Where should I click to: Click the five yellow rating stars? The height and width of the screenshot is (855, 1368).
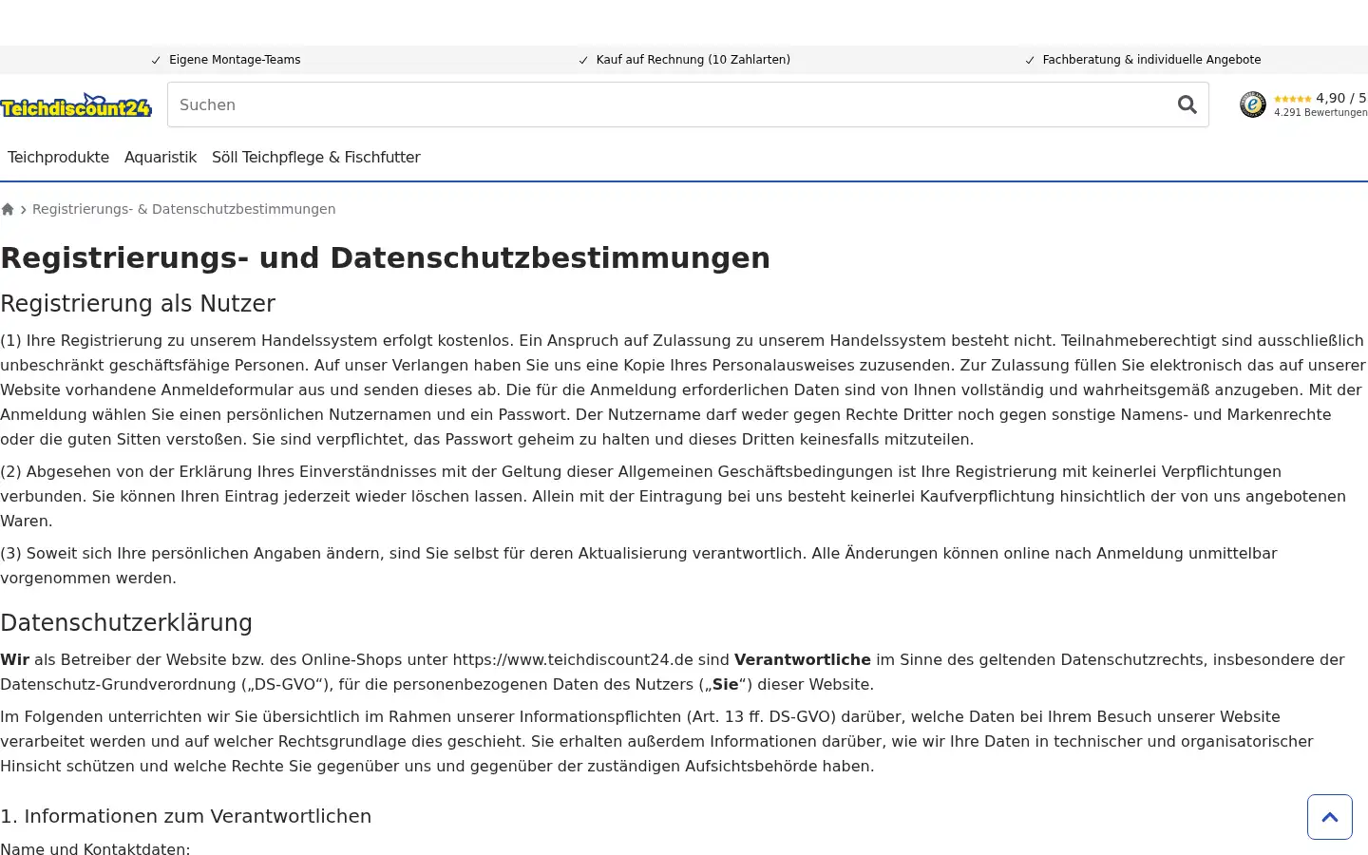1292,99
